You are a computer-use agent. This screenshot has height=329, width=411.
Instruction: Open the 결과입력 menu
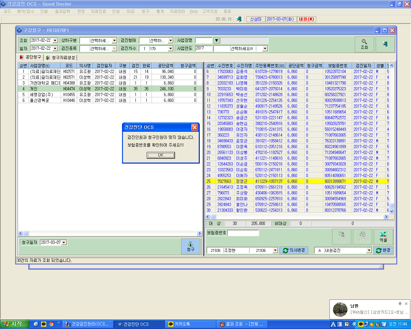[x=62, y=11]
